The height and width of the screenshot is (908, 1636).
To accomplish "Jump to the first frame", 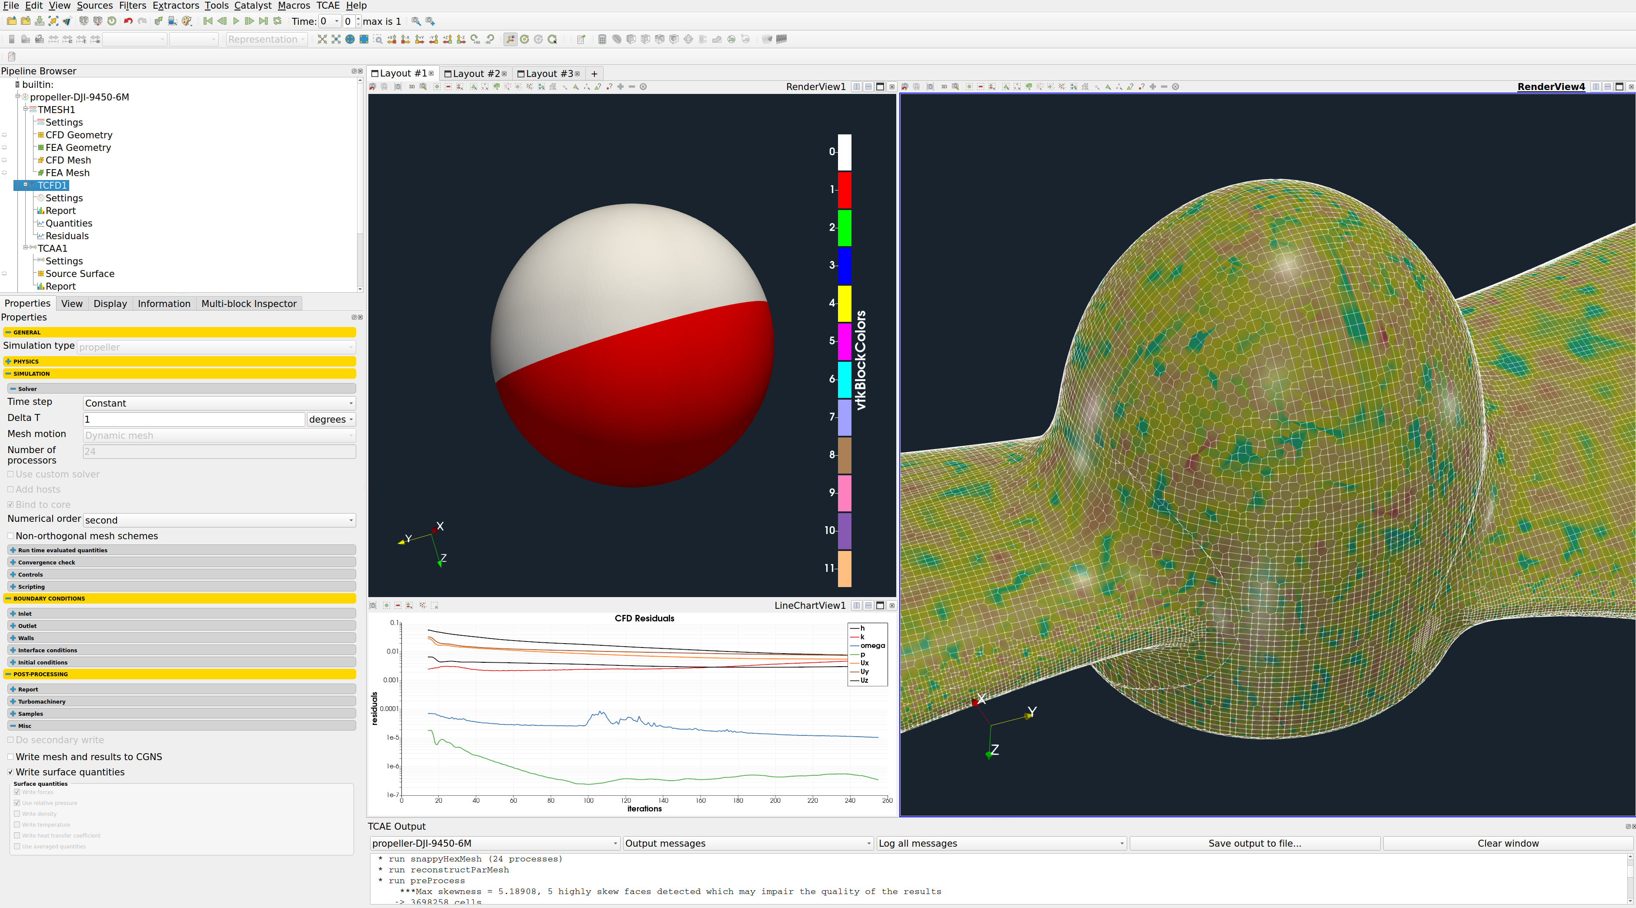I will 208,21.
